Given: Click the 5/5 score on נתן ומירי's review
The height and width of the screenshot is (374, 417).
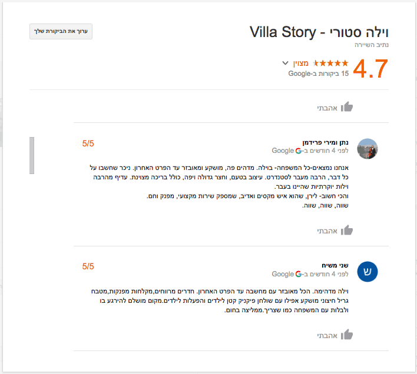Looking at the screenshot, I should click(x=88, y=143).
